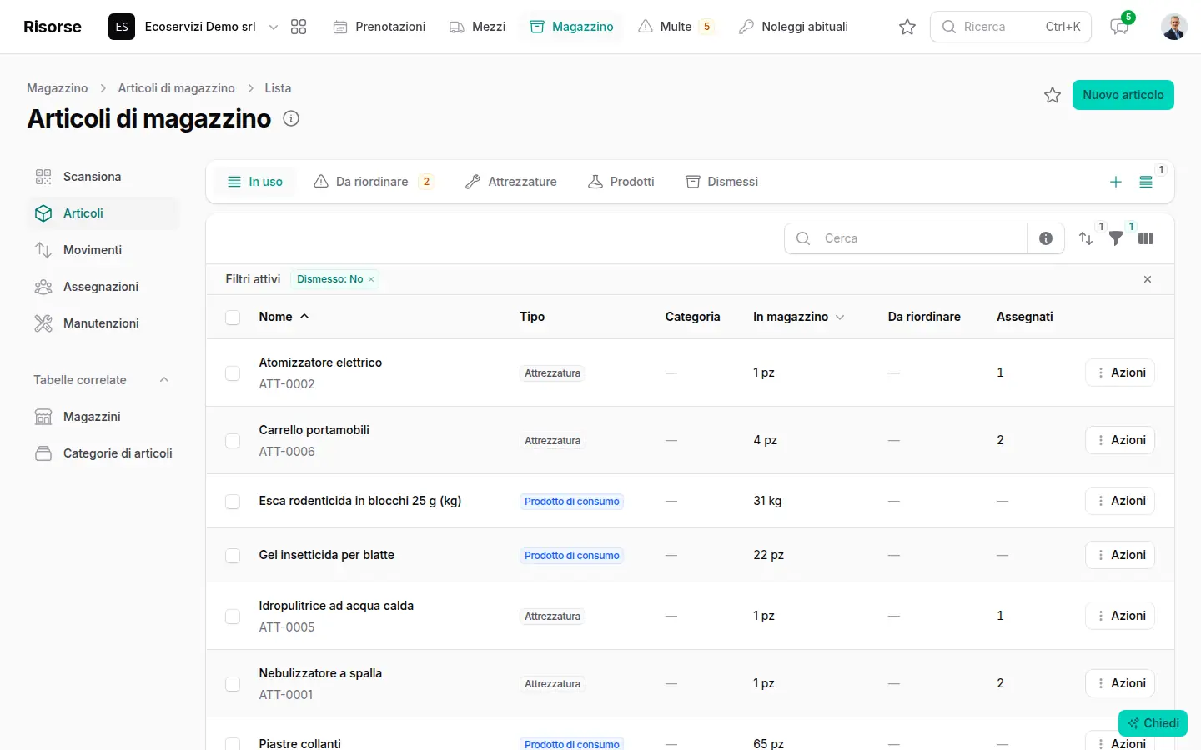Add a new view with plus icon

click(1116, 182)
